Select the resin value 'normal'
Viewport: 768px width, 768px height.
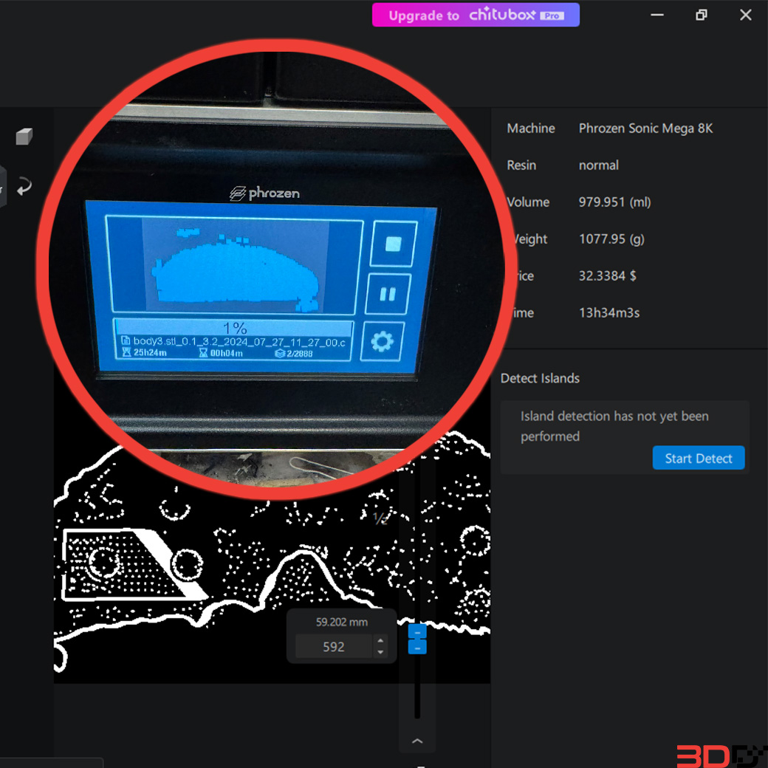[x=599, y=165]
